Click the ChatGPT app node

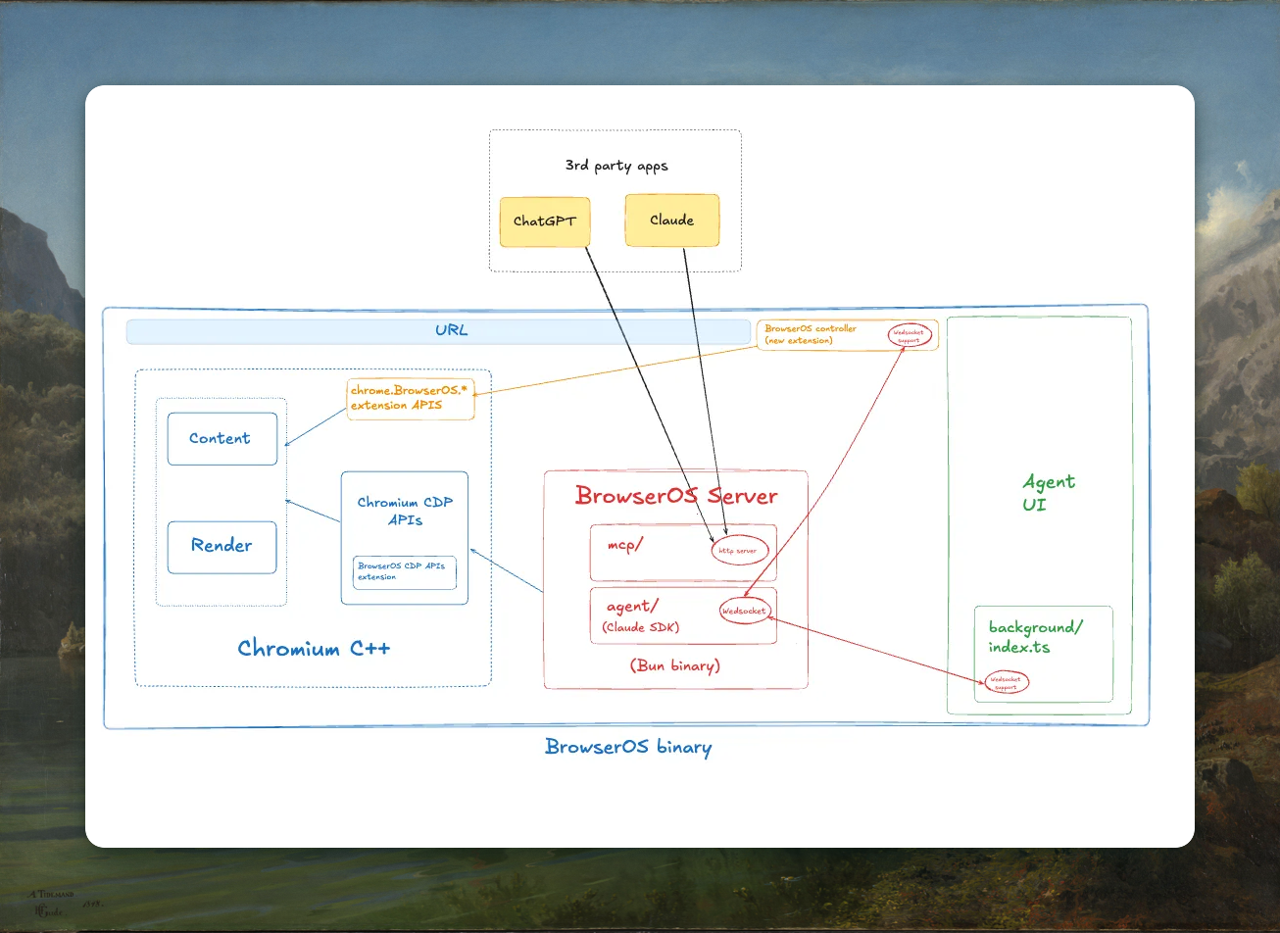(545, 221)
